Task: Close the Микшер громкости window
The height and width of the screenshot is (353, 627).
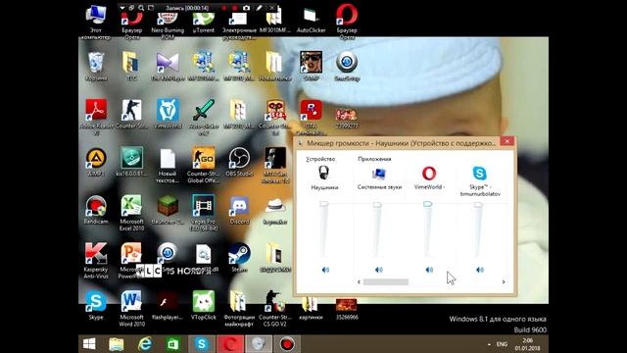Action: 507,141
